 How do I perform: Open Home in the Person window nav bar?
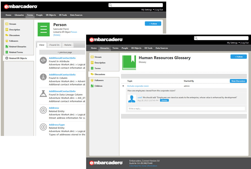pos(8,15)
